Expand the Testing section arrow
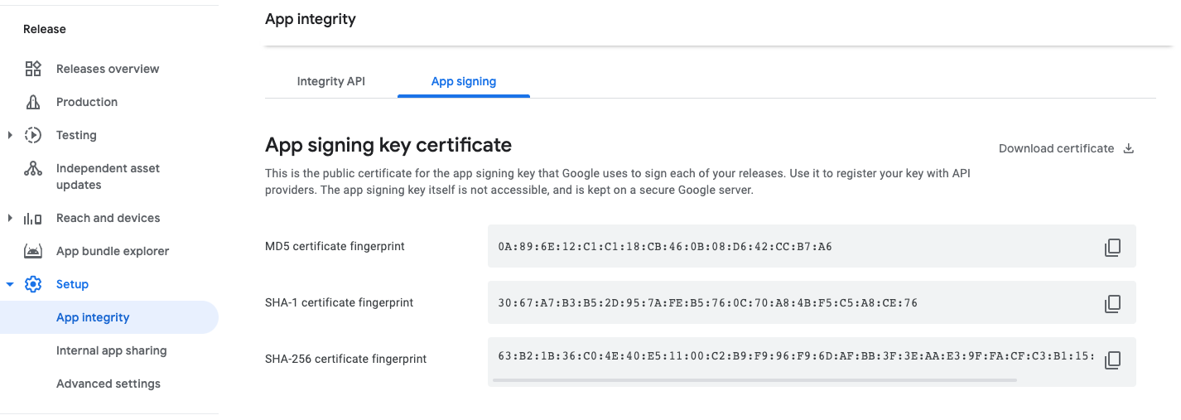 (x=10, y=135)
